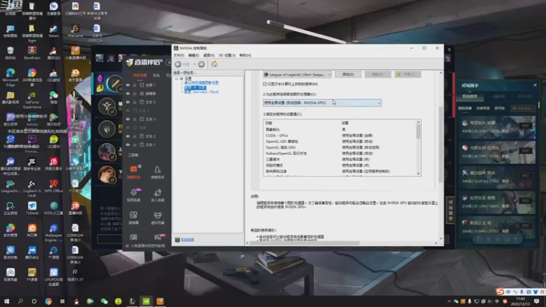Image resolution: width=546 pixels, height=307 pixels.
Task: Select OpenGL GDI 兼容性 settings row
Action: [339, 141]
